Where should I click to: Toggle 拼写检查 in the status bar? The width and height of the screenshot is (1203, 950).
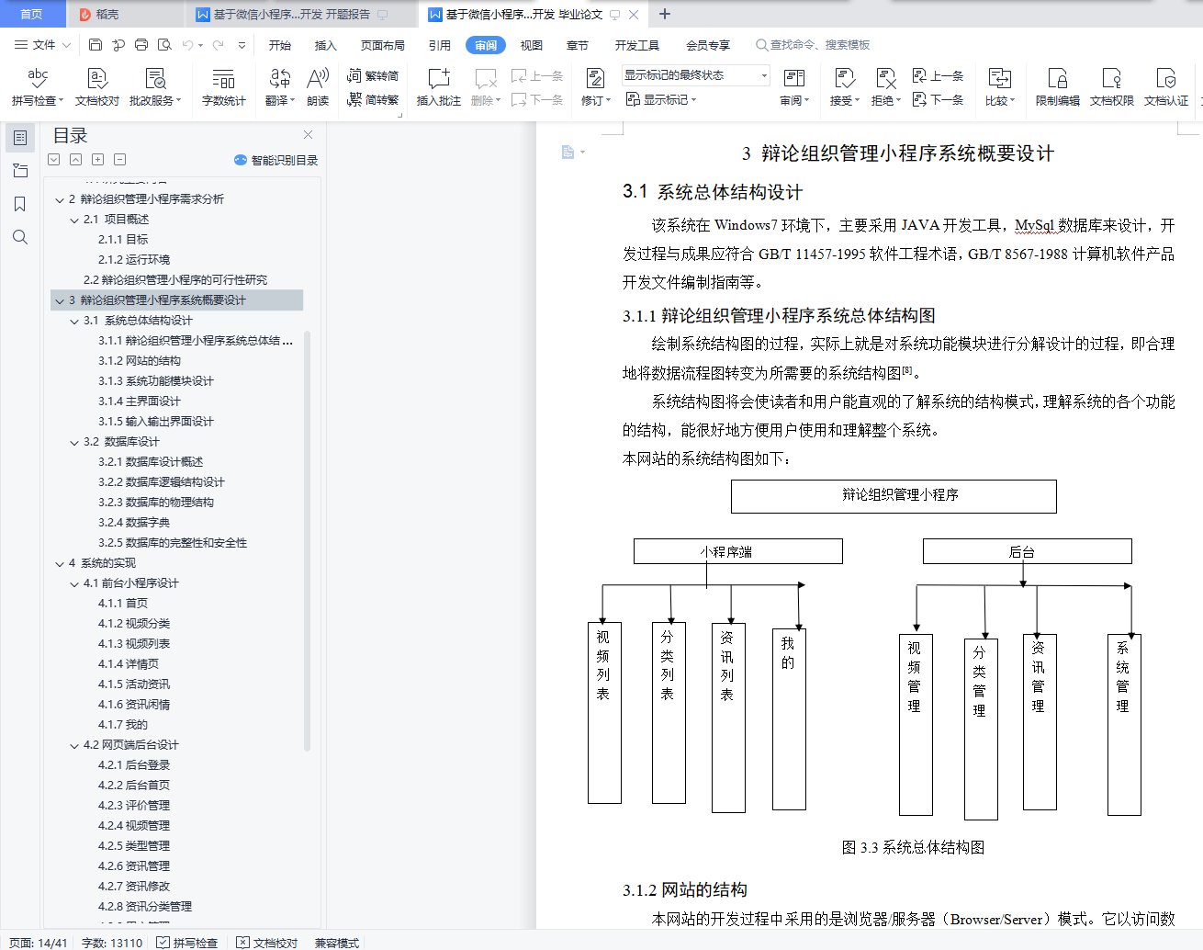(186, 943)
